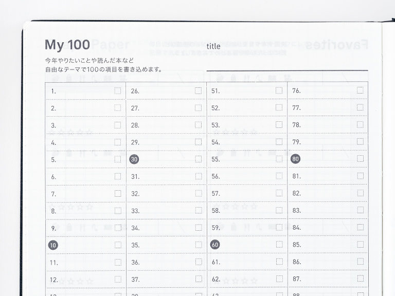Mark item 51's checkbox as done
The height and width of the screenshot is (296, 395).
click(279, 90)
